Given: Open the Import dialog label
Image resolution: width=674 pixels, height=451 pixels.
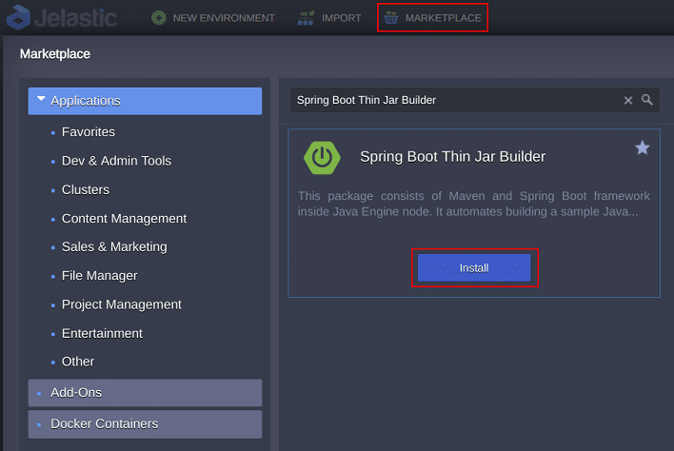Looking at the screenshot, I should (x=342, y=18).
